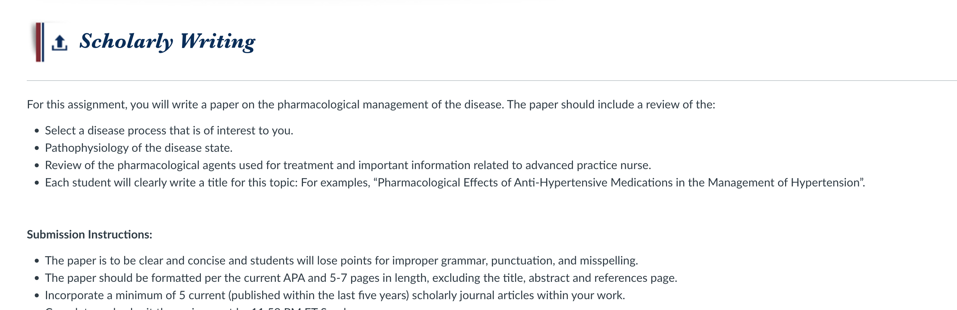Click the horizontal divider under the title

[492, 81]
